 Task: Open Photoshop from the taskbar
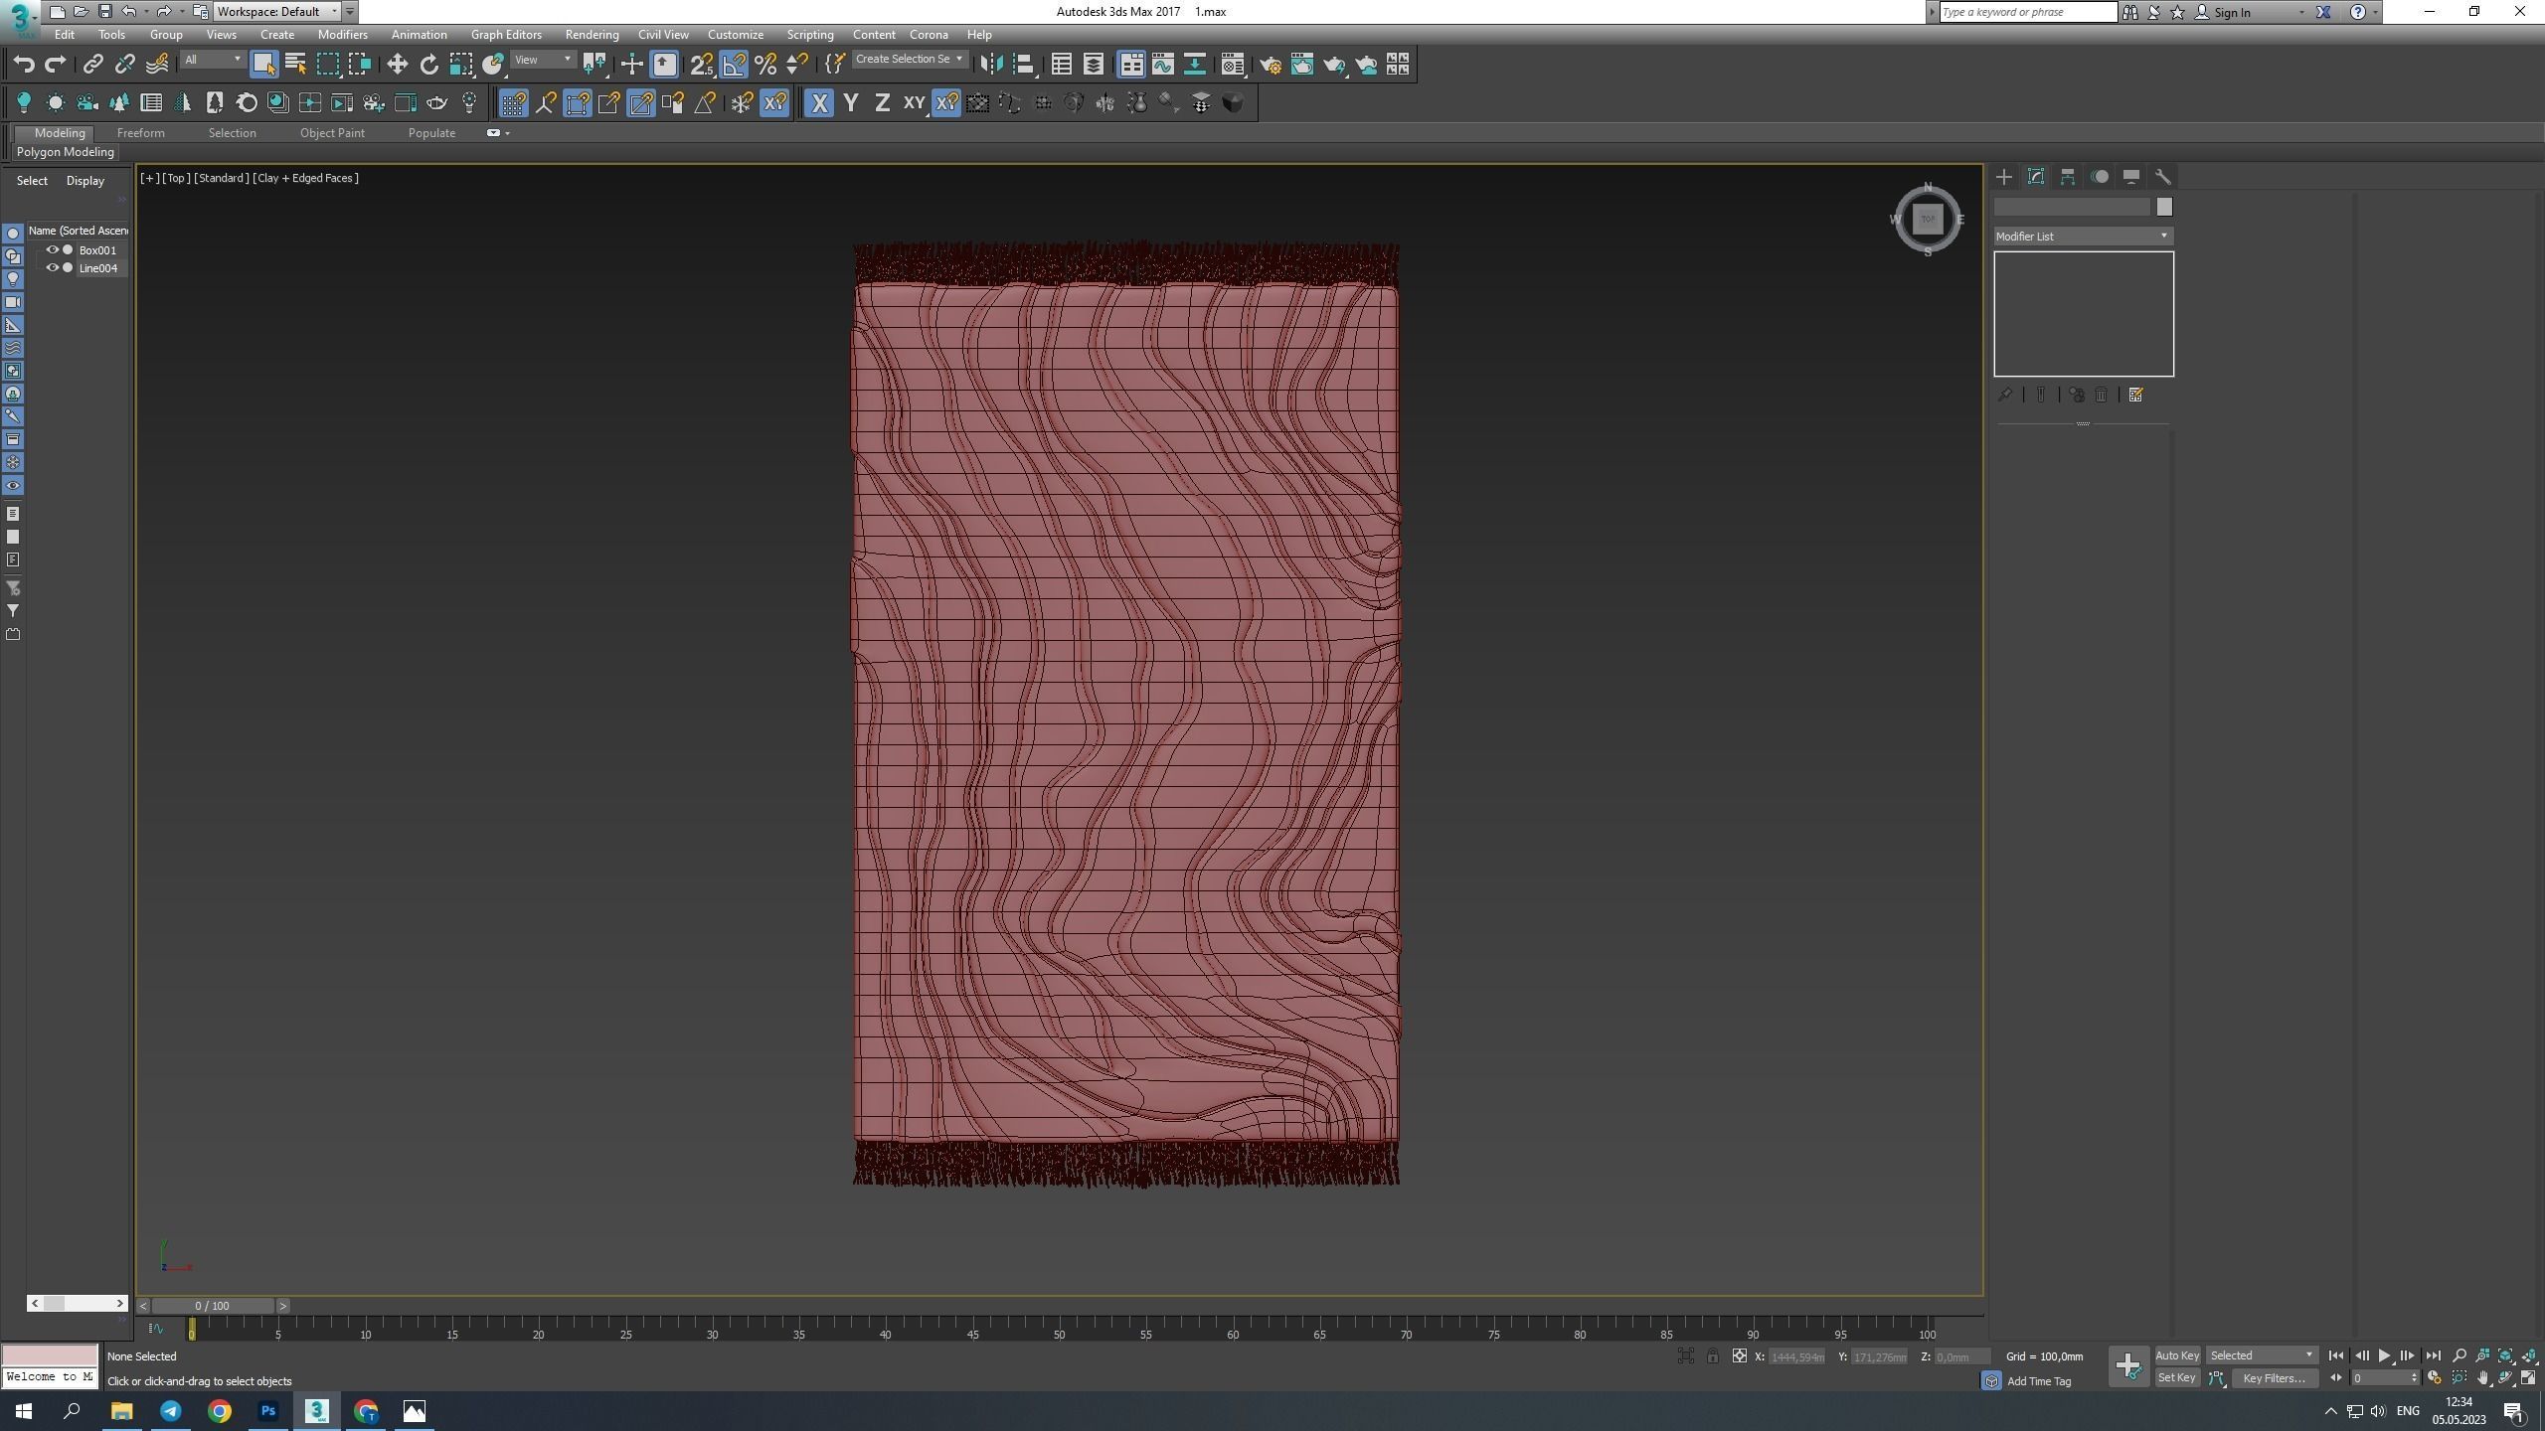(x=268, y=1411)
